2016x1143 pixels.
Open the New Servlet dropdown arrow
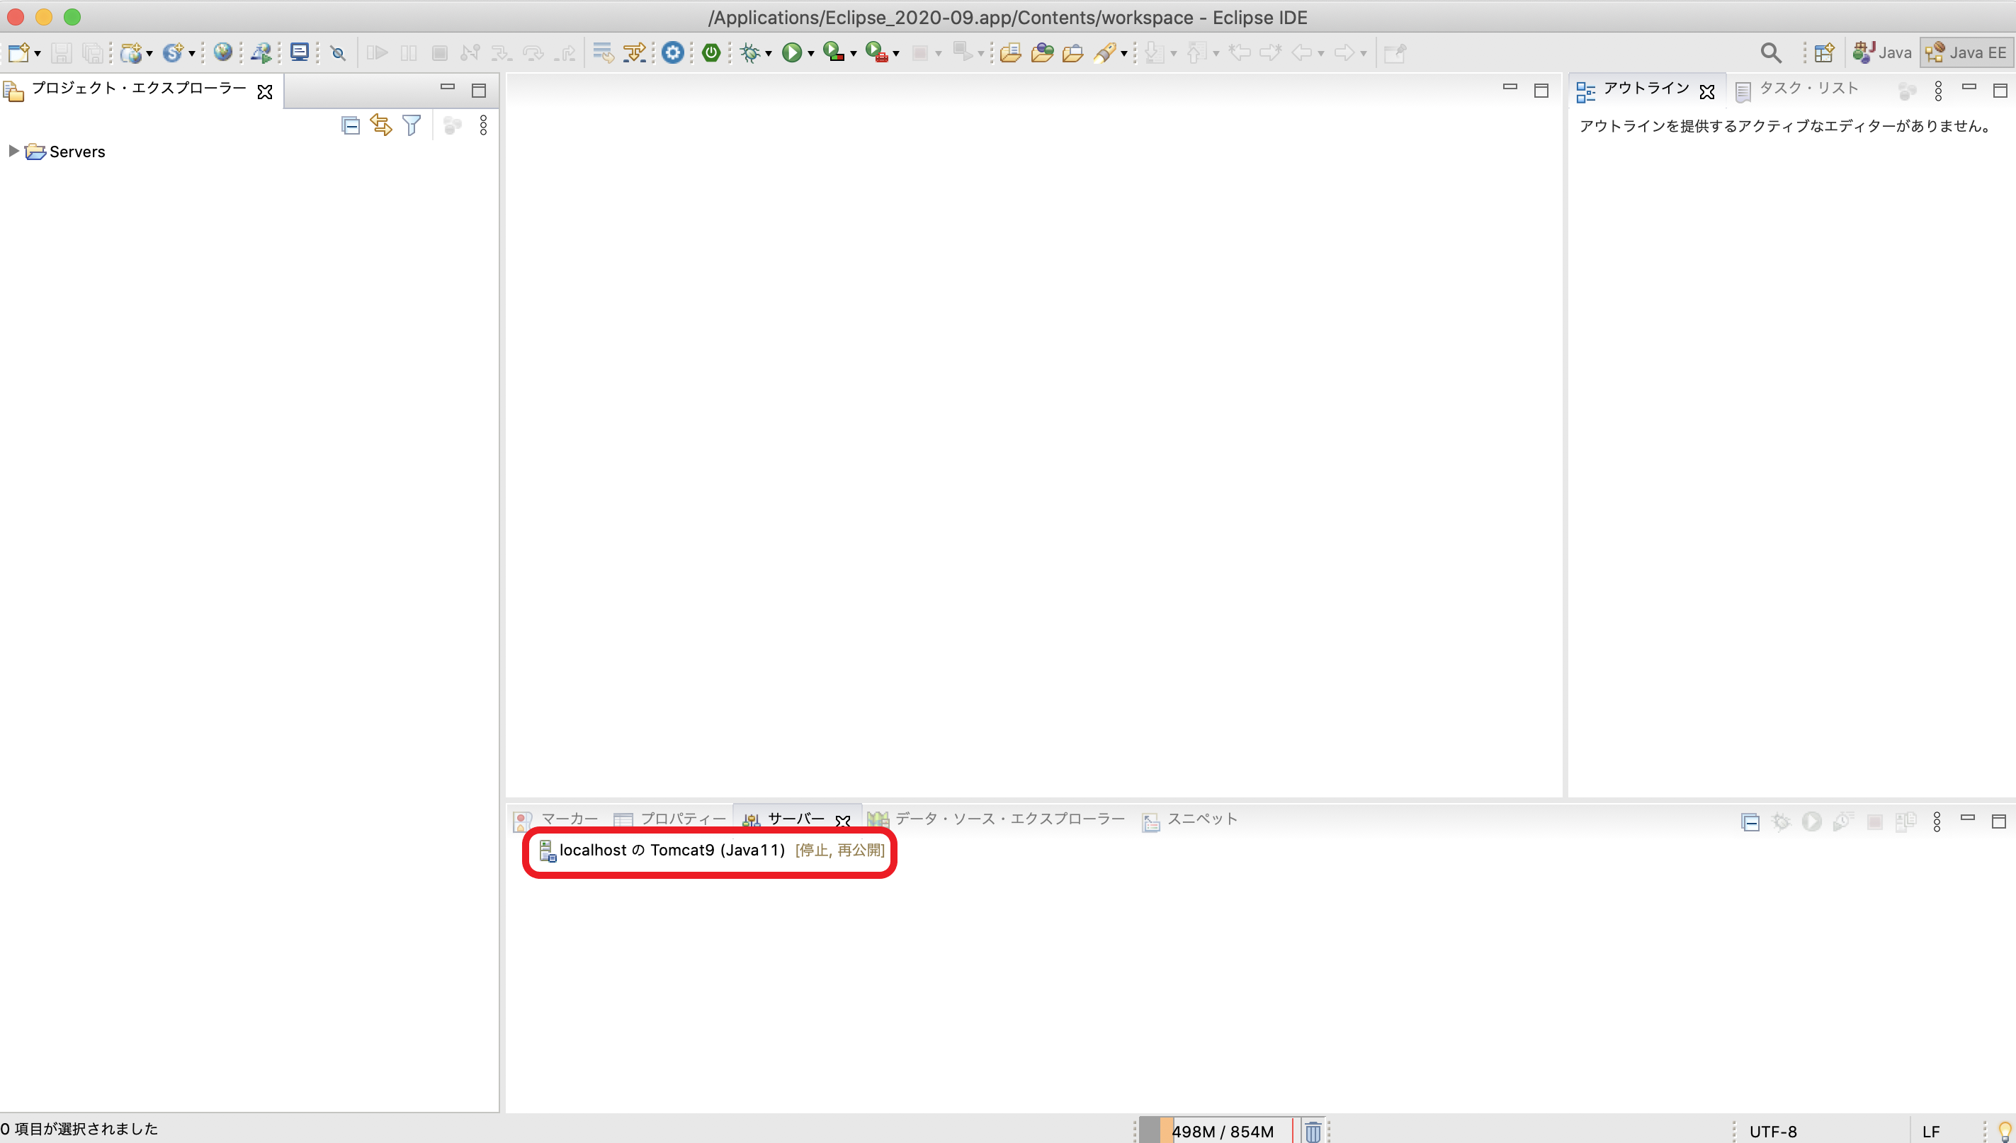(x=191, y=53)
